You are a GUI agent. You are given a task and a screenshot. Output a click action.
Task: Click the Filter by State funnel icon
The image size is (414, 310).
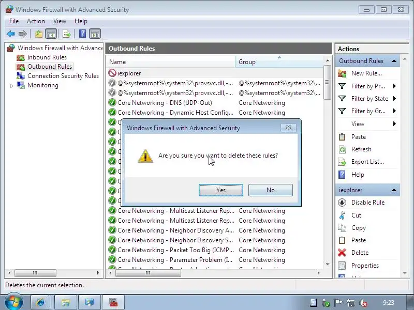[x=342, y=98]
